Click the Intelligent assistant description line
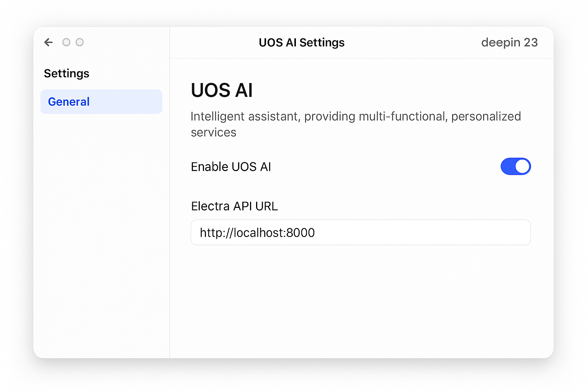The width and height of the screenshot is (588, 392). [356, 116]
